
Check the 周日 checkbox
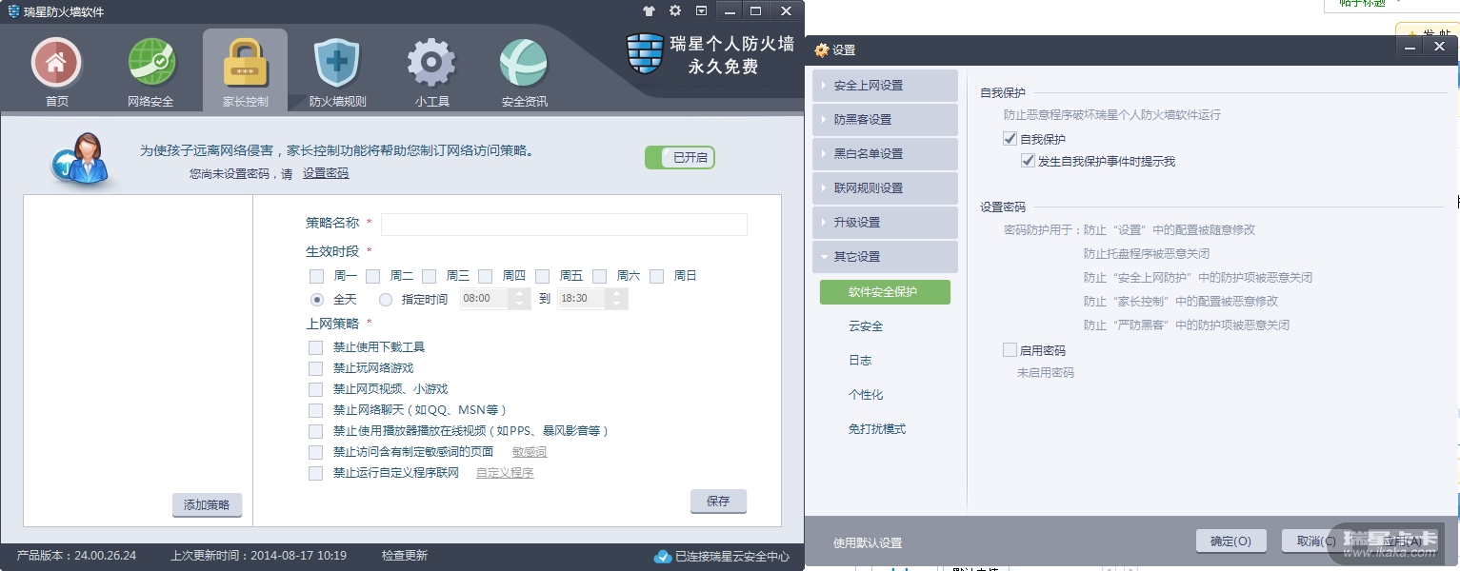click(x=656, y=276)
